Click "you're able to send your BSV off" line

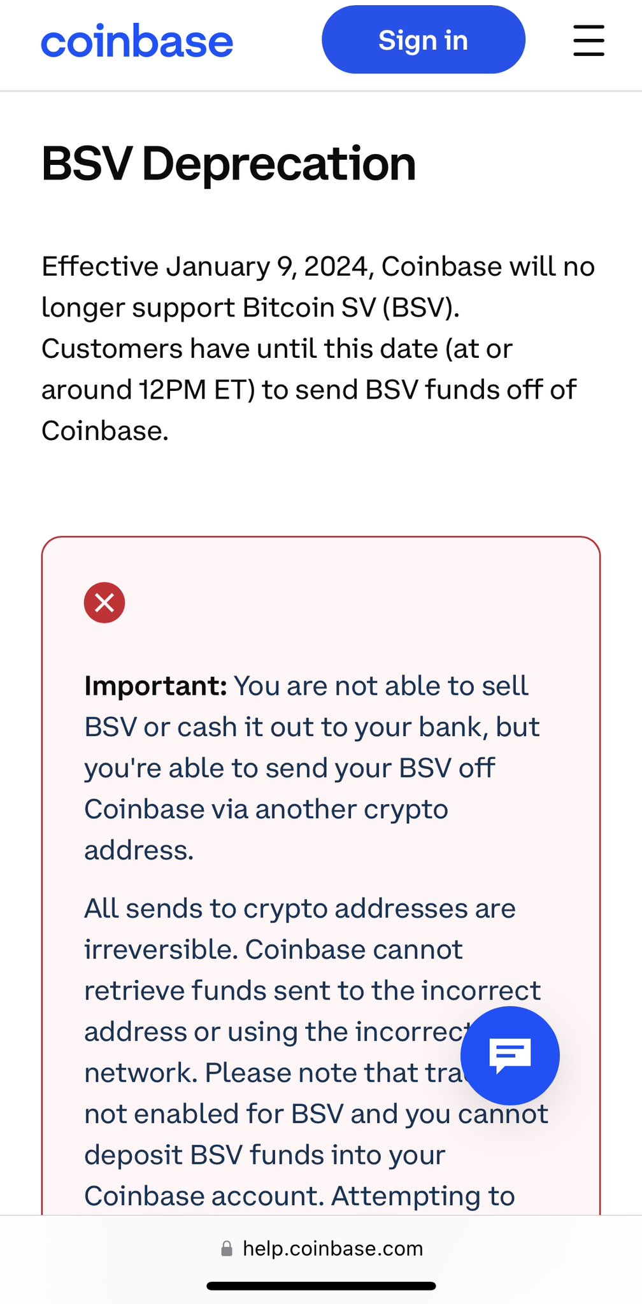(x=290, y=768)
